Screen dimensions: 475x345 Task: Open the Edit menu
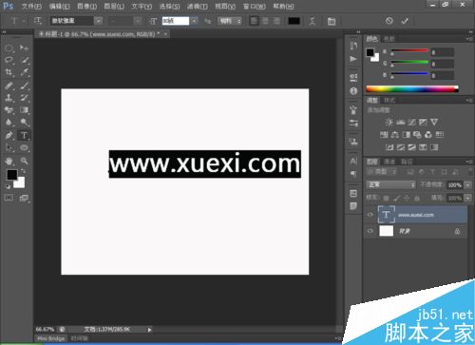point(60,6)
